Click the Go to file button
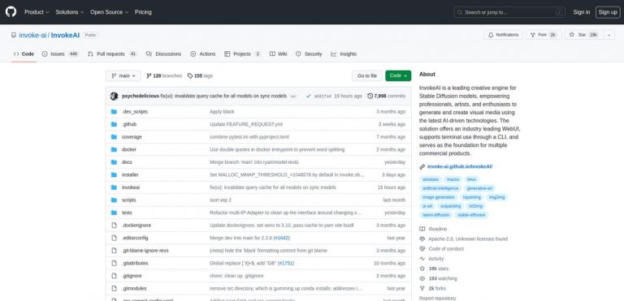The width and height of the screenshot is (624, 301). [367, 75]
